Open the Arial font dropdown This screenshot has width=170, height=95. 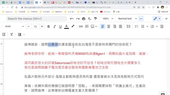[14, 26]
